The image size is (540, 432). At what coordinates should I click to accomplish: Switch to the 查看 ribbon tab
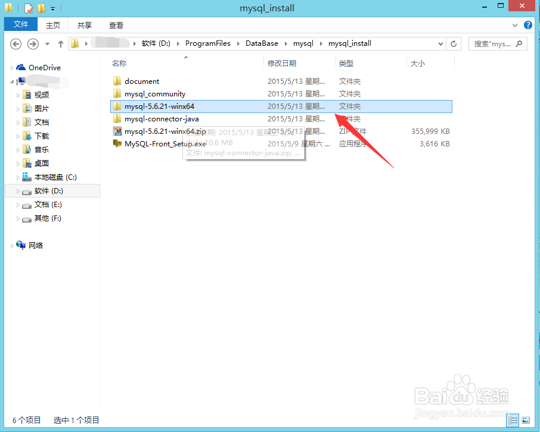click(x=116, y=25)
